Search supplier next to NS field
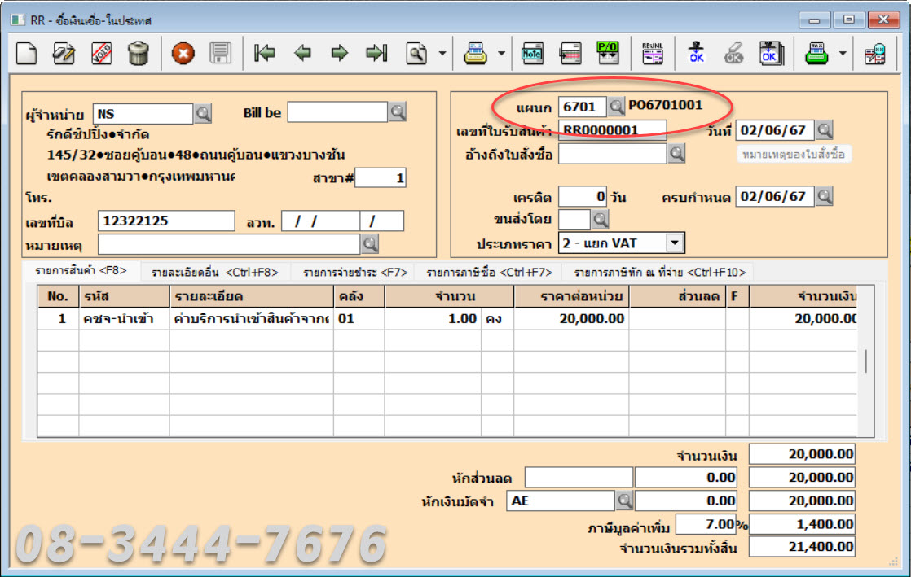 click(x=203, y=113)
